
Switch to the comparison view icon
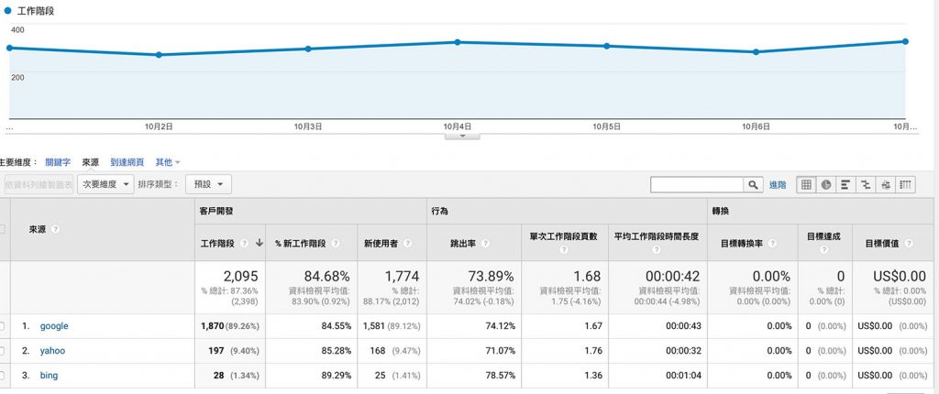(866, 185)
